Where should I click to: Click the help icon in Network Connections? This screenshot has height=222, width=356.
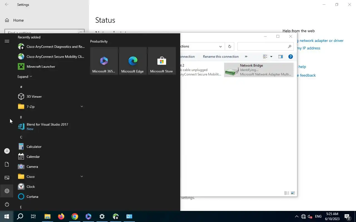[291, 57]
